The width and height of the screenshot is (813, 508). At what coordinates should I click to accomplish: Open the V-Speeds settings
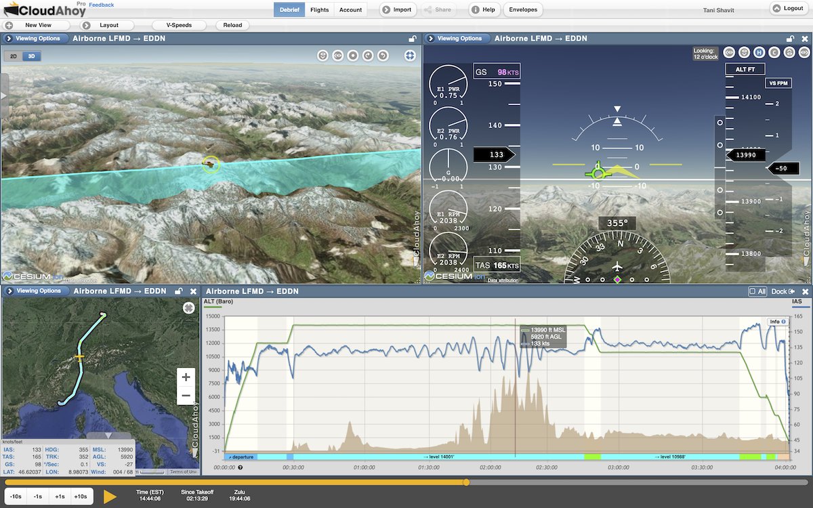[179, 25]
